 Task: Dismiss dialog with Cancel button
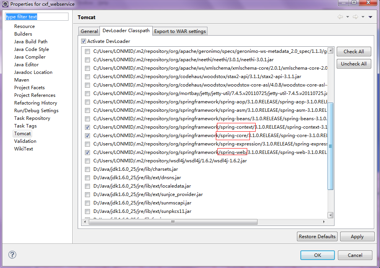(x=355, y=255)
